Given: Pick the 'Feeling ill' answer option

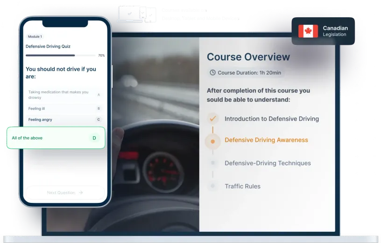Looking at the screenshot, I should click(65, 109).
